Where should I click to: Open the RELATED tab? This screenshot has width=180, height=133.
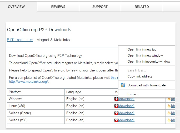(142, 7)
